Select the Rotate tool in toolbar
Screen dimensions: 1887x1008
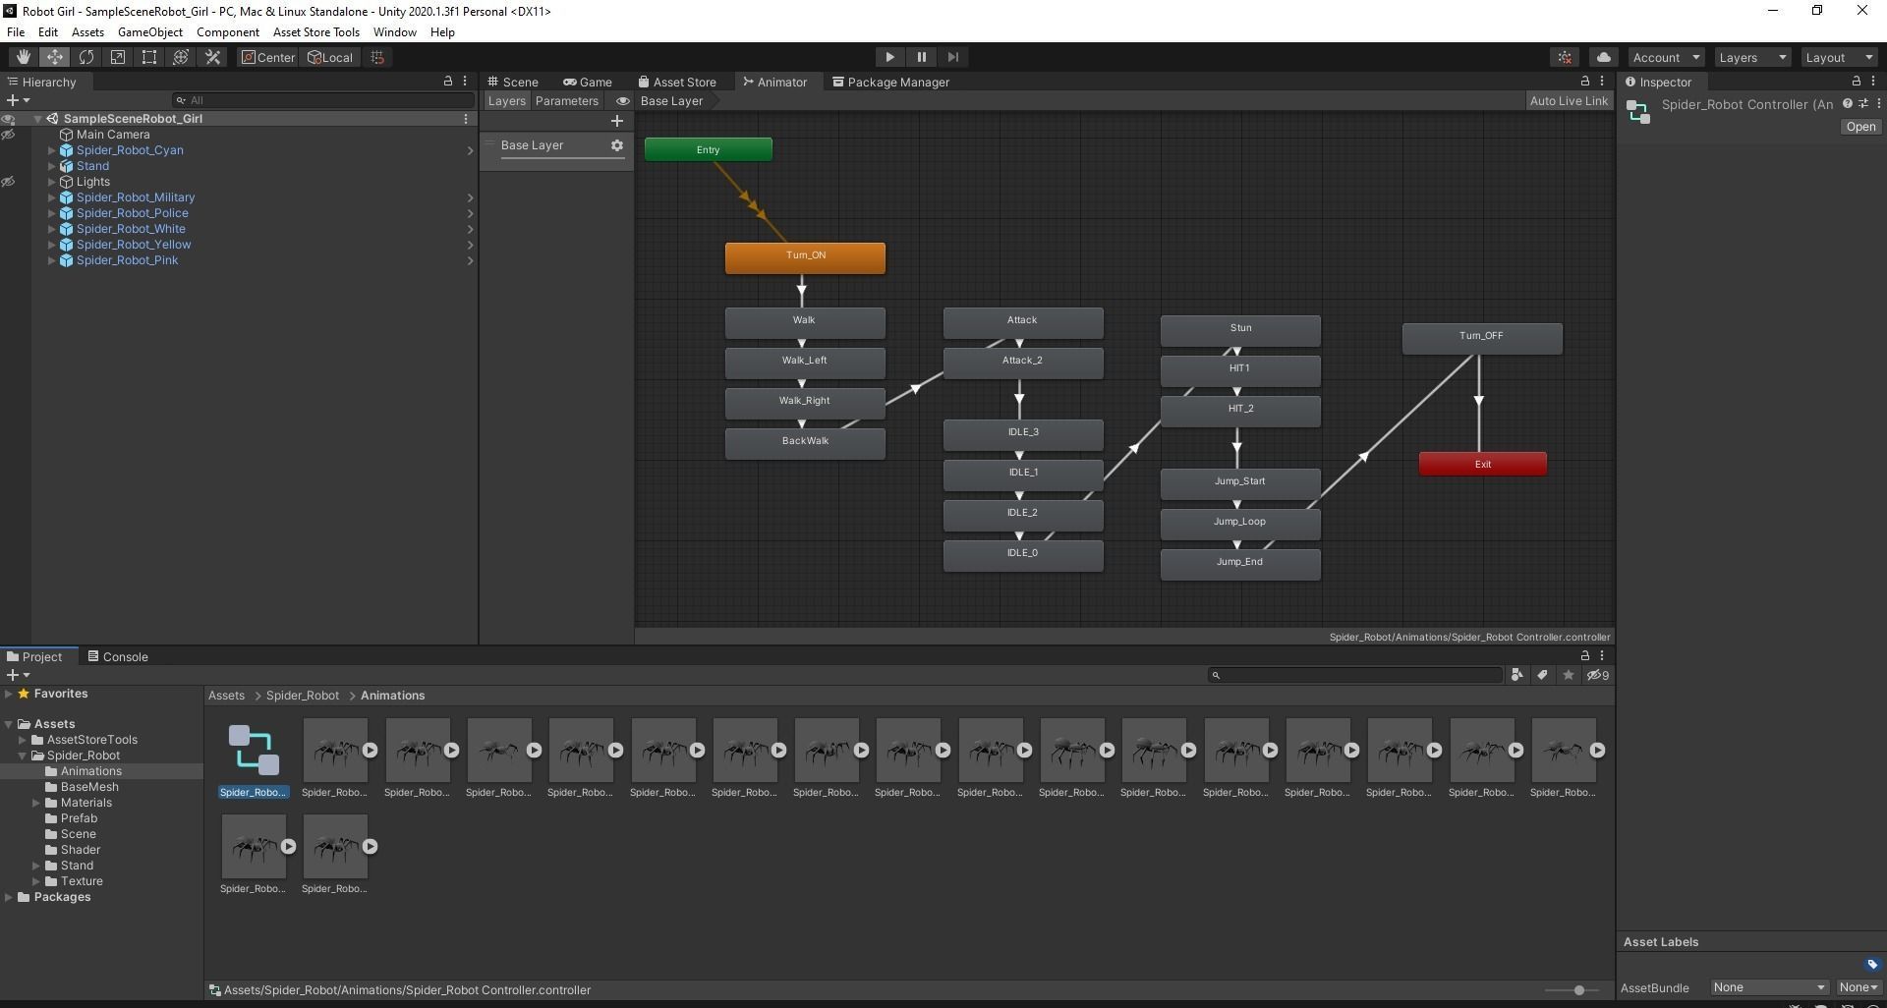86,57
